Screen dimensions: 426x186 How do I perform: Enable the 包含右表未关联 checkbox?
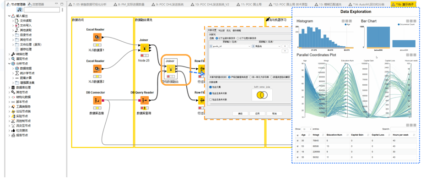210,100
